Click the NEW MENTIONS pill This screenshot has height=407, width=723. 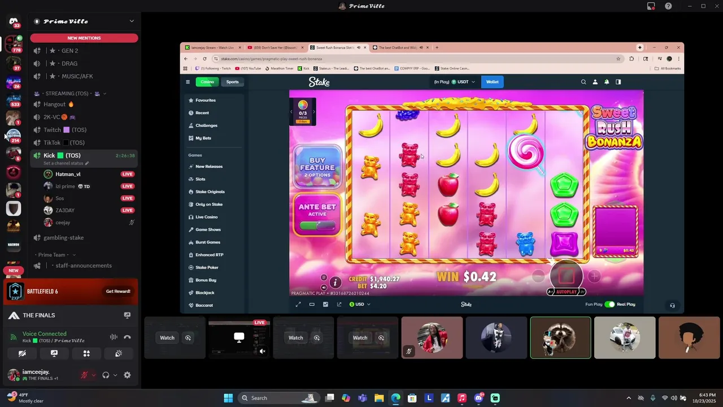click(84, 38)
